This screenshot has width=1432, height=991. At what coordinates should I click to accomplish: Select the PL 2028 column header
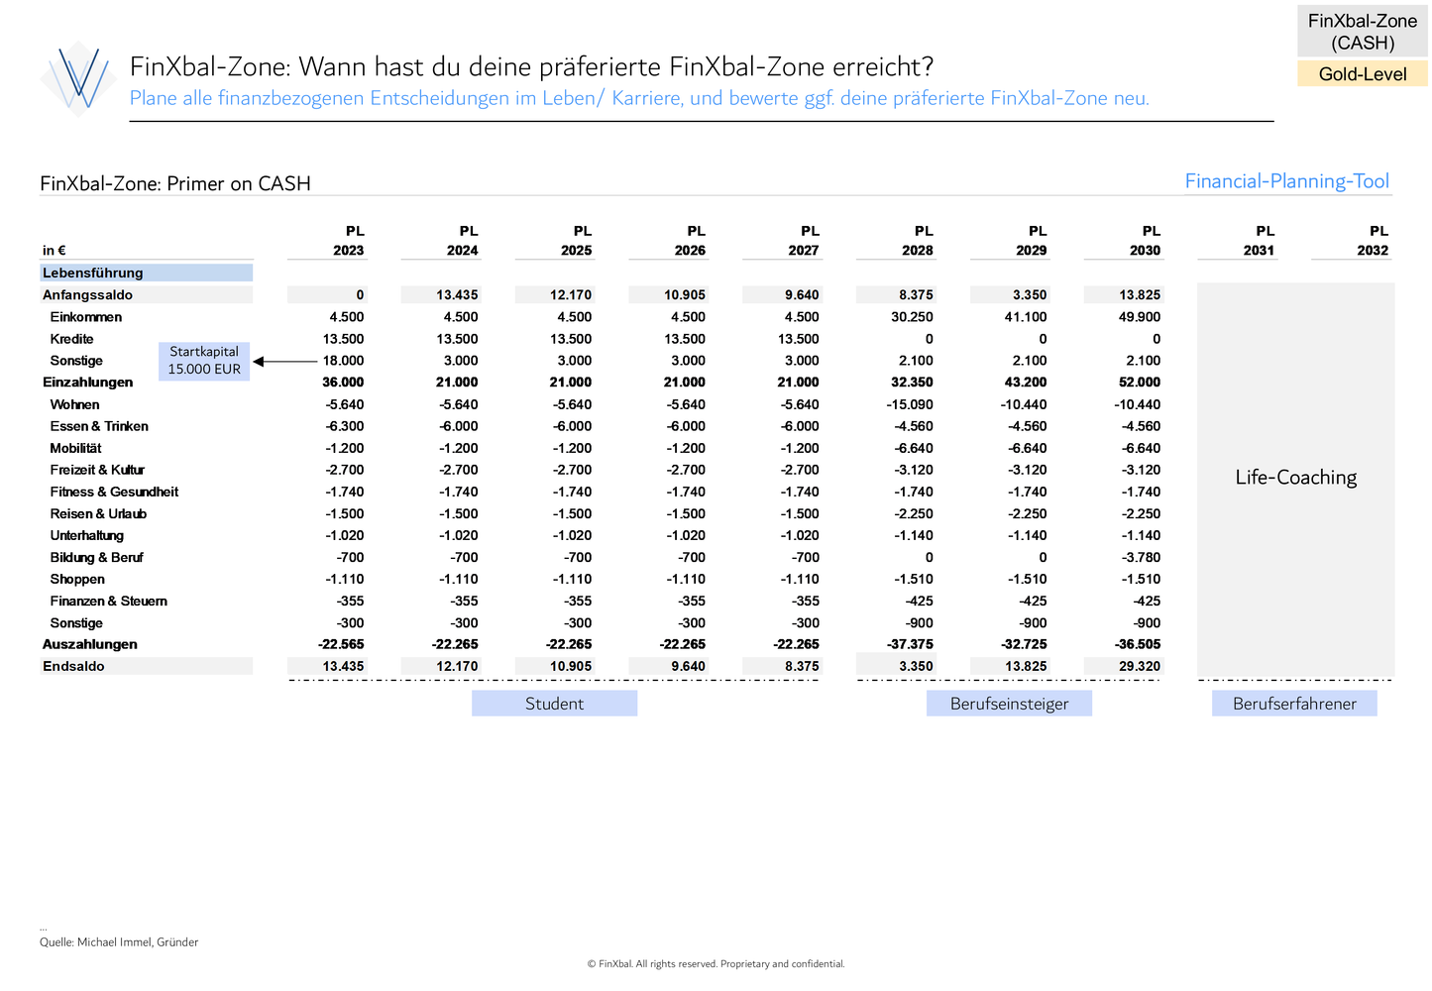click(x=918, y=241)
